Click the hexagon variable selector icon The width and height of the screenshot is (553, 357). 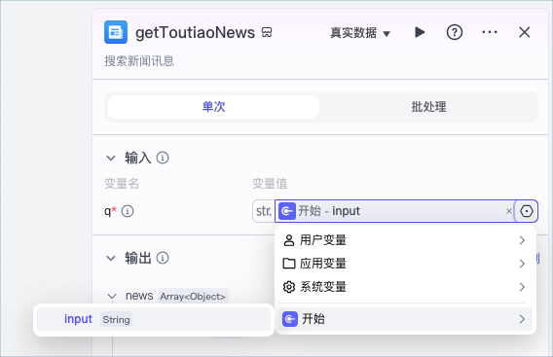(x=526, y=211)
